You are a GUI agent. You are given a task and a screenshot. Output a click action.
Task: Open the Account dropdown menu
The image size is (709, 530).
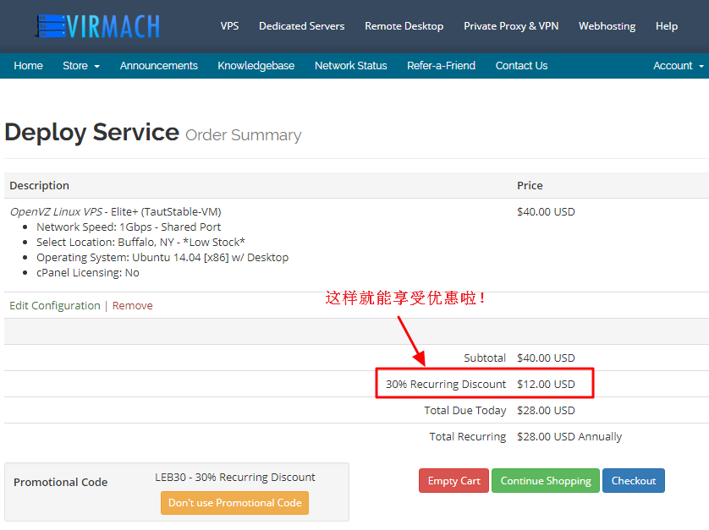(672, 65)
